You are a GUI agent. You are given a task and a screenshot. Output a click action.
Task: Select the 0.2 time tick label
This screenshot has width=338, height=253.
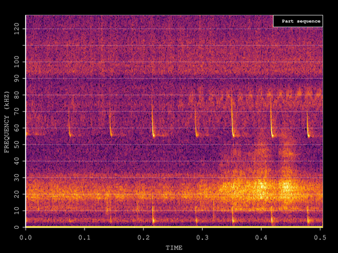coord(143,237)
